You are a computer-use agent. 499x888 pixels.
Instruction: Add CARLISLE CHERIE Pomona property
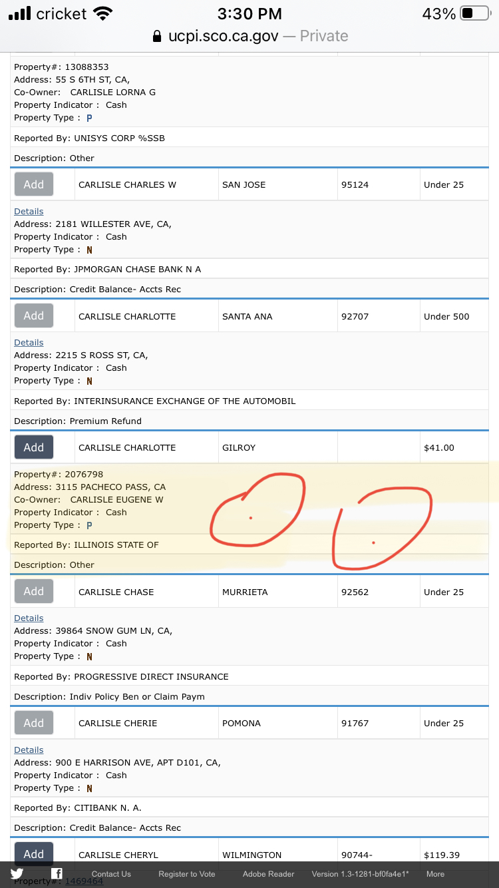pos(34,723)
